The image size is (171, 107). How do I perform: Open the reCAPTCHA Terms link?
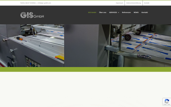coord(169,104)
